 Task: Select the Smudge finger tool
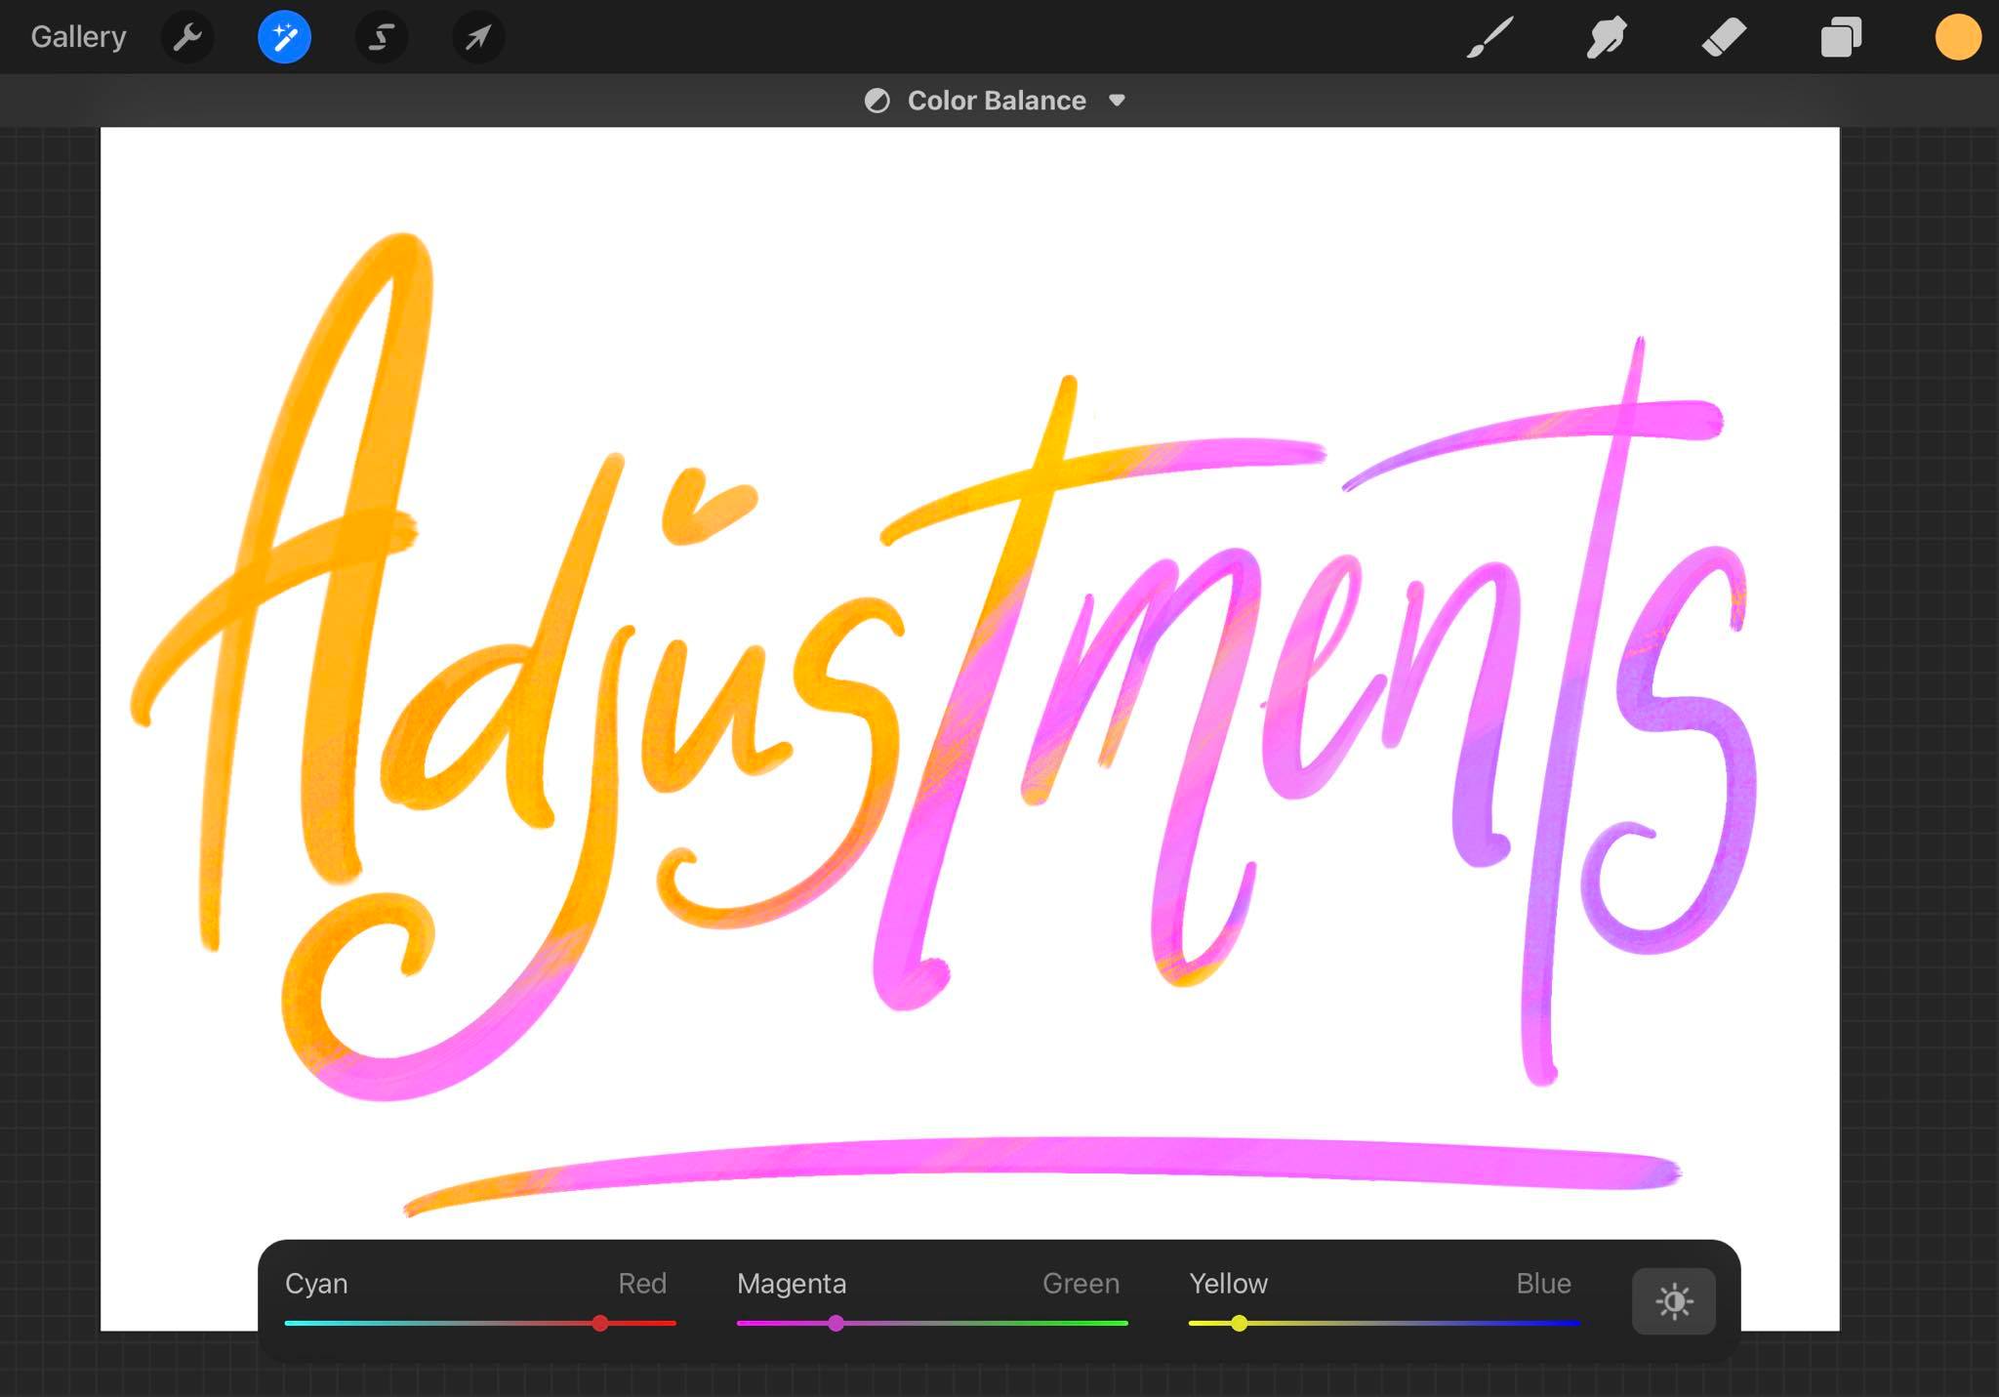pos(1607,37)
